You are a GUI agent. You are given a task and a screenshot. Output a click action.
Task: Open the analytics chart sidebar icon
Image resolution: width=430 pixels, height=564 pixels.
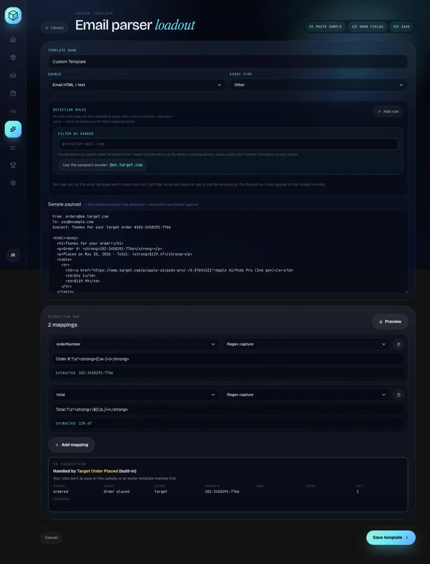(x=13, y=147)
